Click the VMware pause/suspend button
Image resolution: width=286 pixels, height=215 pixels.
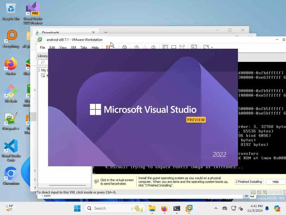(x=108, y=47)
